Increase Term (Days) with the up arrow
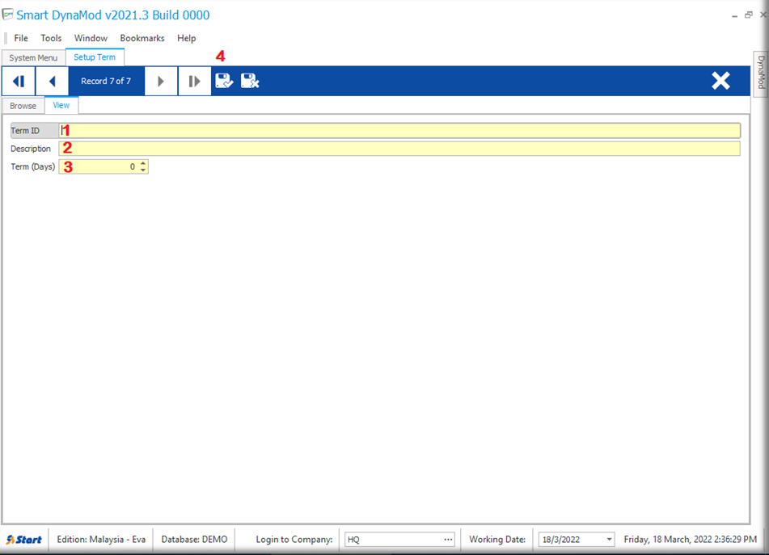769x555 pixels. 143,163
